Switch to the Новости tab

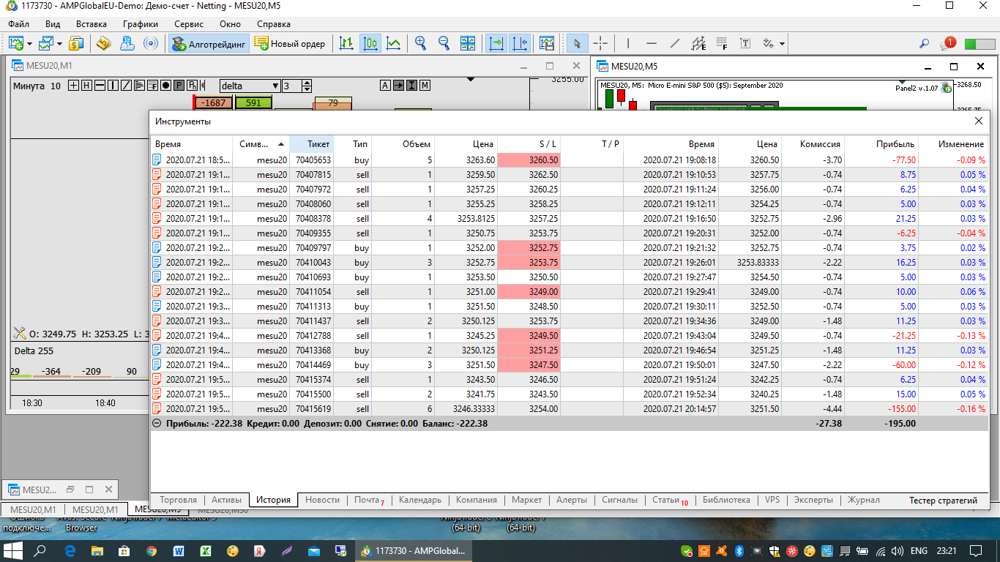pyautogui.click(x=323, y=500)
